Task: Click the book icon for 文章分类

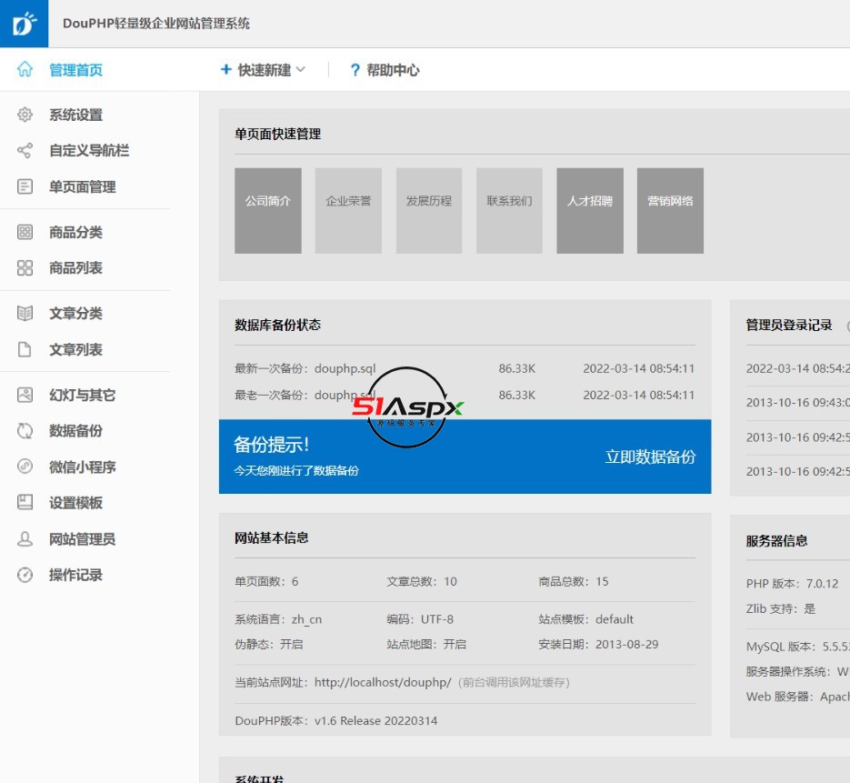Action: [x=25, y=314]
